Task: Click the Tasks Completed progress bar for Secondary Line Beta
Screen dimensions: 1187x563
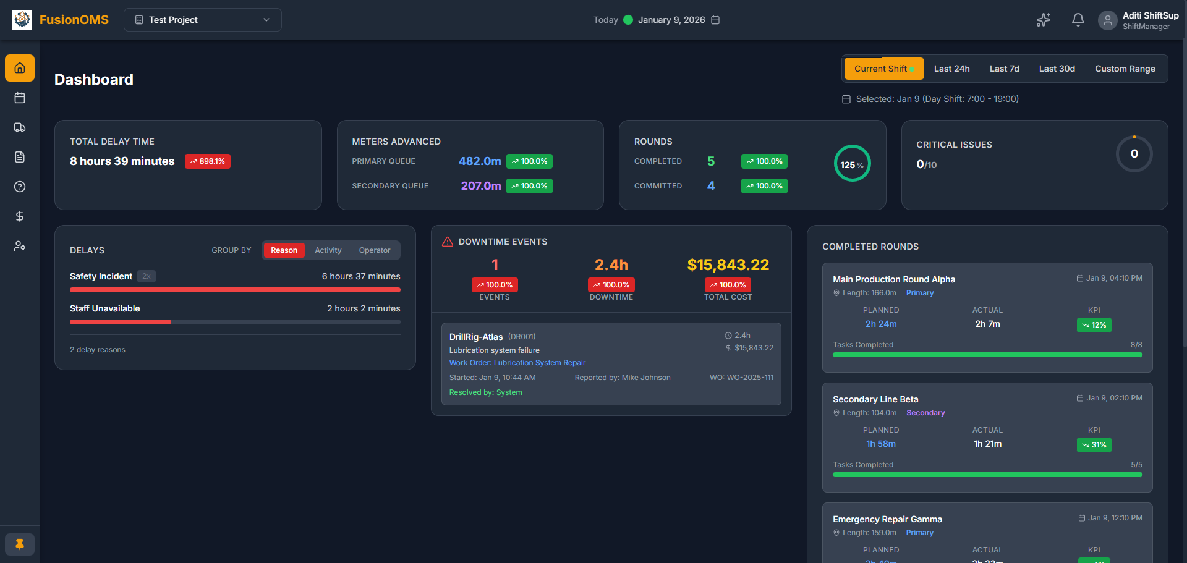Action: point(987,475)
